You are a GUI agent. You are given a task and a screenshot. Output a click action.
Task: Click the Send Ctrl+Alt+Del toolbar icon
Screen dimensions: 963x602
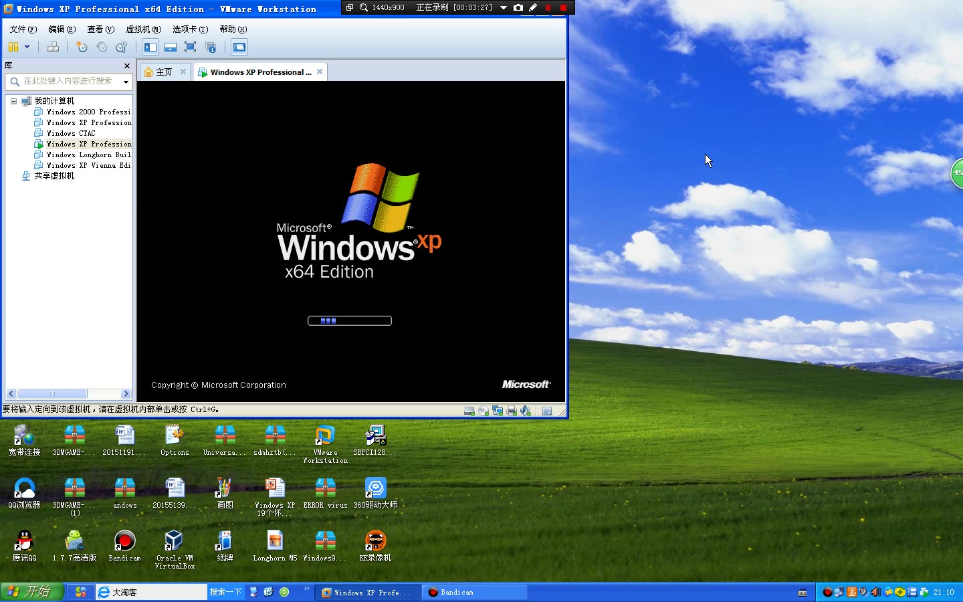tap(53, 47)
